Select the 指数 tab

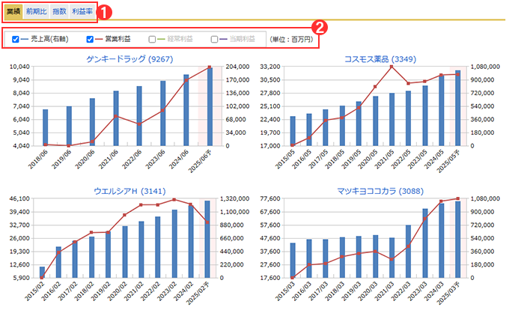click(x=59, y=12)
